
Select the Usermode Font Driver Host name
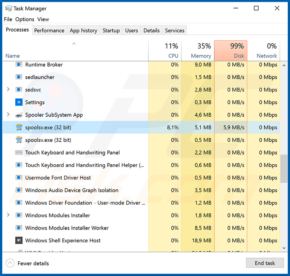point(58,178)
